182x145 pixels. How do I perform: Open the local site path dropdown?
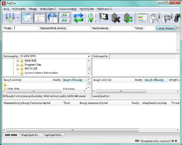pyautogui.click(x=89, y=56)
